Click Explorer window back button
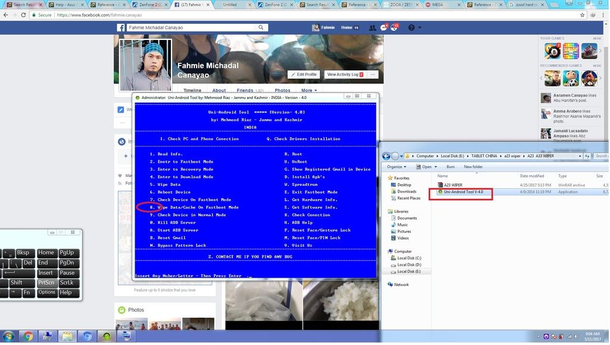 [386, 156]
